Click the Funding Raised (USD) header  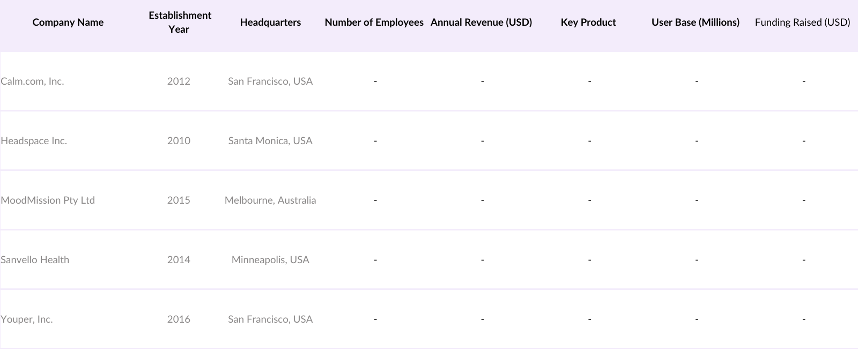802,23
